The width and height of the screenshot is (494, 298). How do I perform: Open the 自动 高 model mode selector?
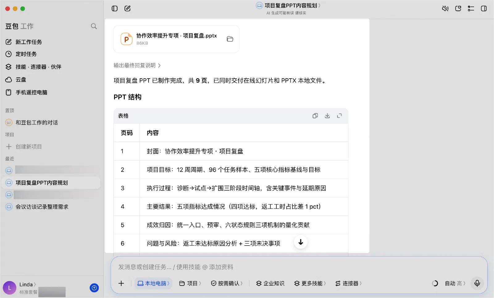point(455,283)
